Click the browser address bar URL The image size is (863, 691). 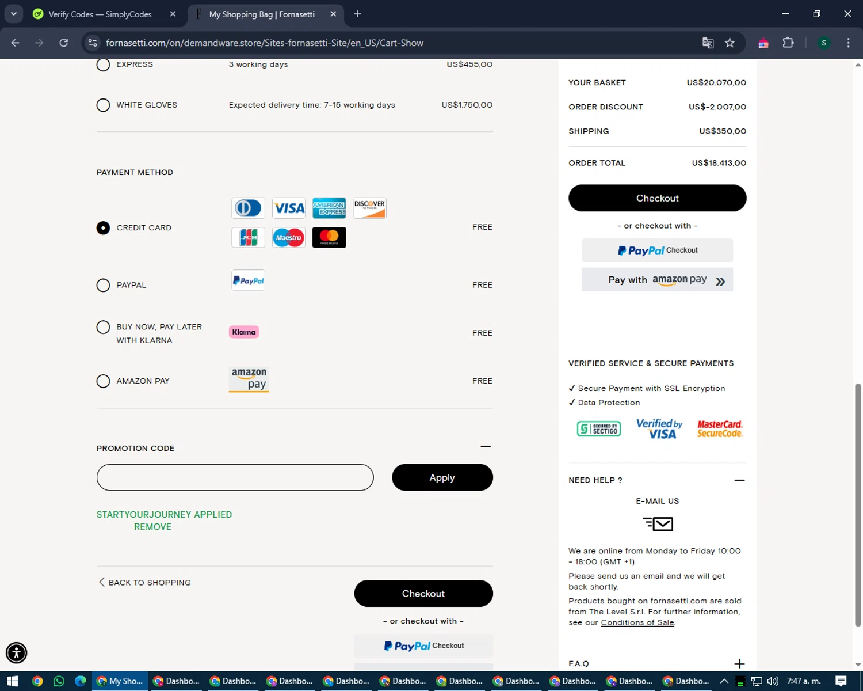point(265,43)
